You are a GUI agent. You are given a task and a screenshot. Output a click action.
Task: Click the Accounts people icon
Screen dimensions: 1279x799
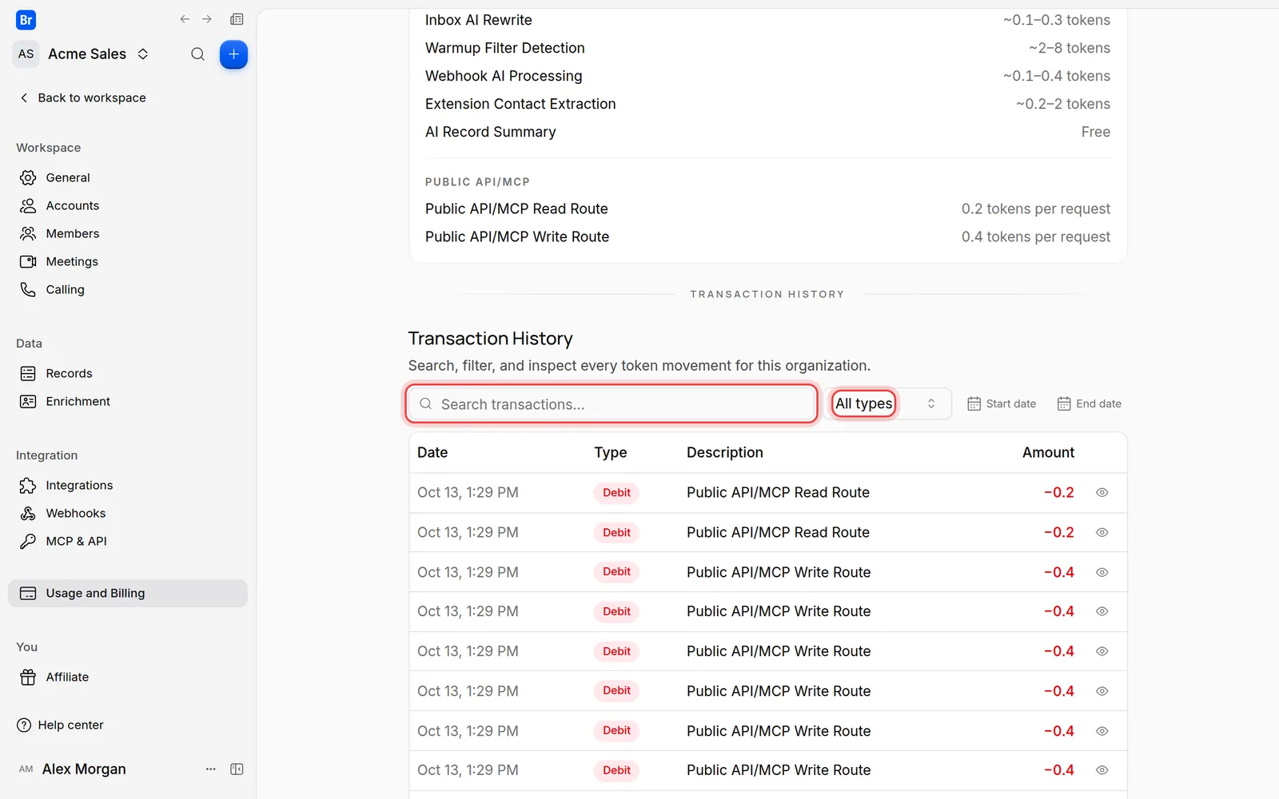click(28, 205)
